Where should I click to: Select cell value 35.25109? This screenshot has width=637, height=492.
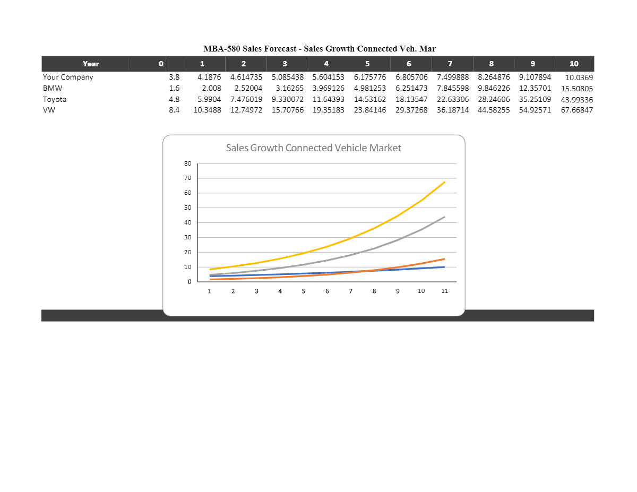click(535, 99)
